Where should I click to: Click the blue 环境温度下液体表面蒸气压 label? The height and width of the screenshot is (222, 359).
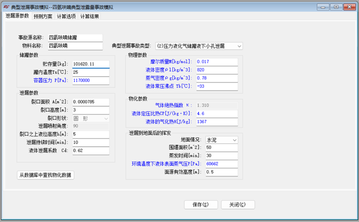click(166, 164)
